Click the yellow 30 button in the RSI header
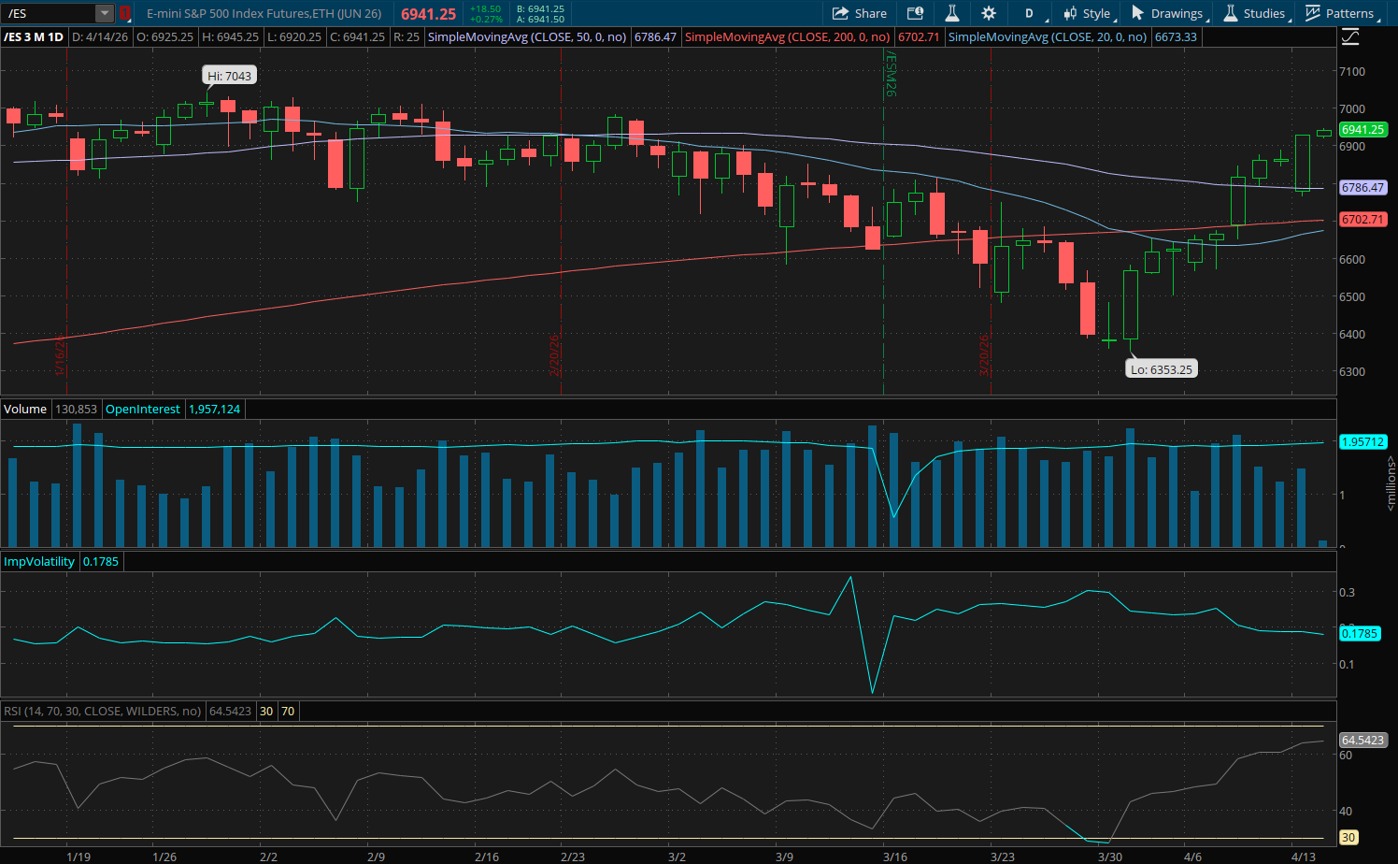1398x864 pixels. point(265,711)
